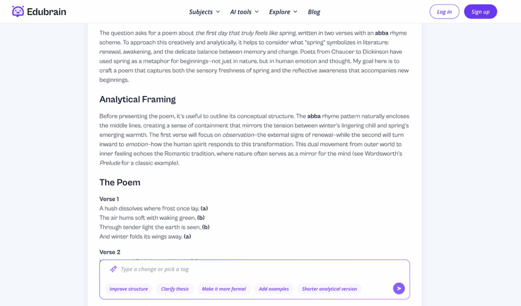The height and width of the screenshot is (306, 521).
Task: Open the AI tools dropdown menu
Action: [x=241, y=12]
